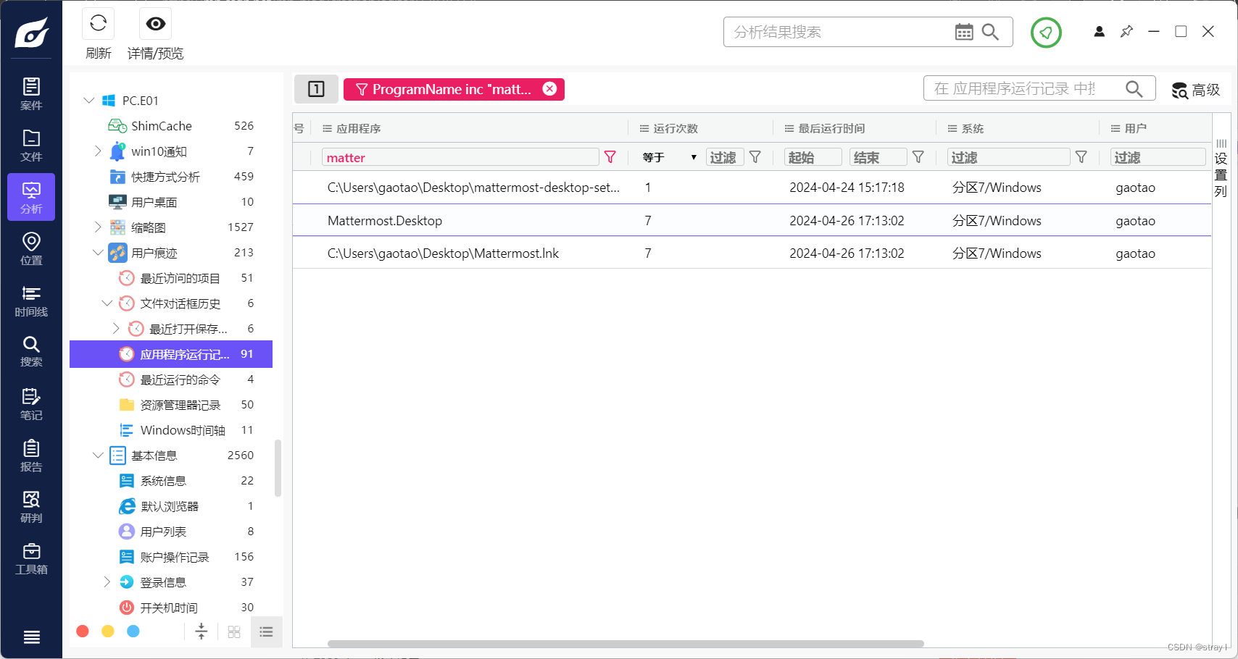Expand the 缩略图 tree node
The image size is (1238, 659).
pos(98,227)
